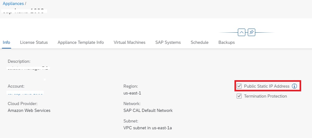Switch to the License Status tab
This screenshot has width=312, height=138.
pos(34,42)
